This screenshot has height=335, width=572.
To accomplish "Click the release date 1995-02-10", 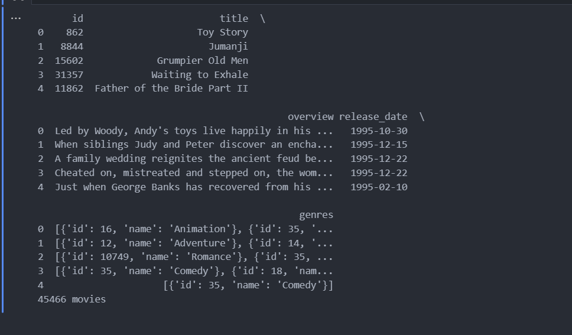I will pos(379,187).
